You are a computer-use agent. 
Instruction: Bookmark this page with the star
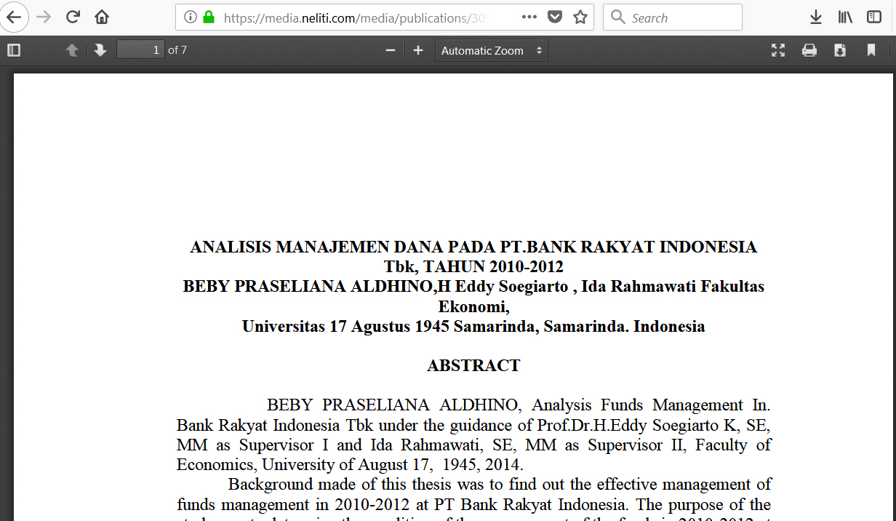click(580, 17)
